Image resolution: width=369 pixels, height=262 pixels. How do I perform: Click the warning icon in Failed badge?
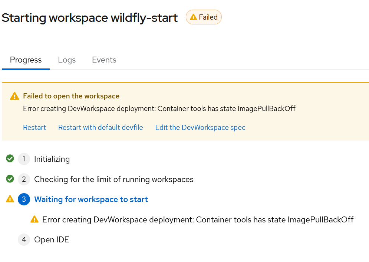click(x=193, y=17)
